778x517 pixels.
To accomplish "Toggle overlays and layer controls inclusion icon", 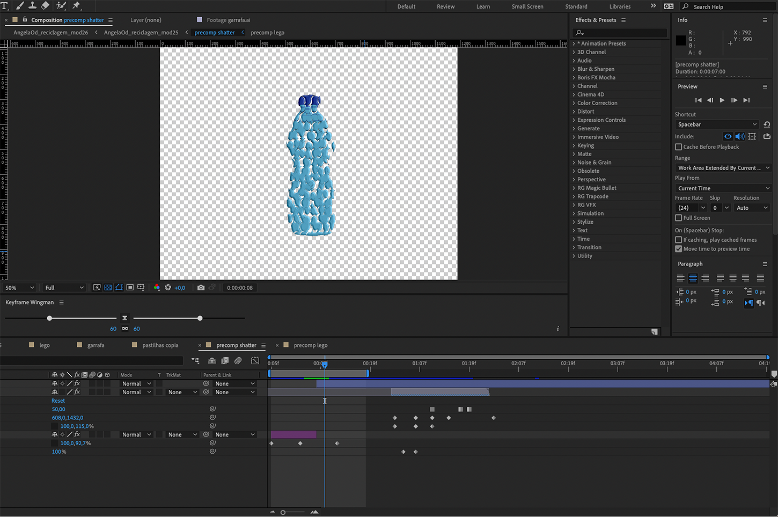I will pos(752,136).
